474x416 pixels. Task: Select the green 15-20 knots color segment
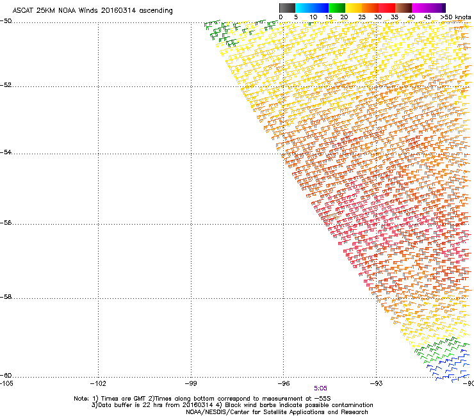(337, 8)
